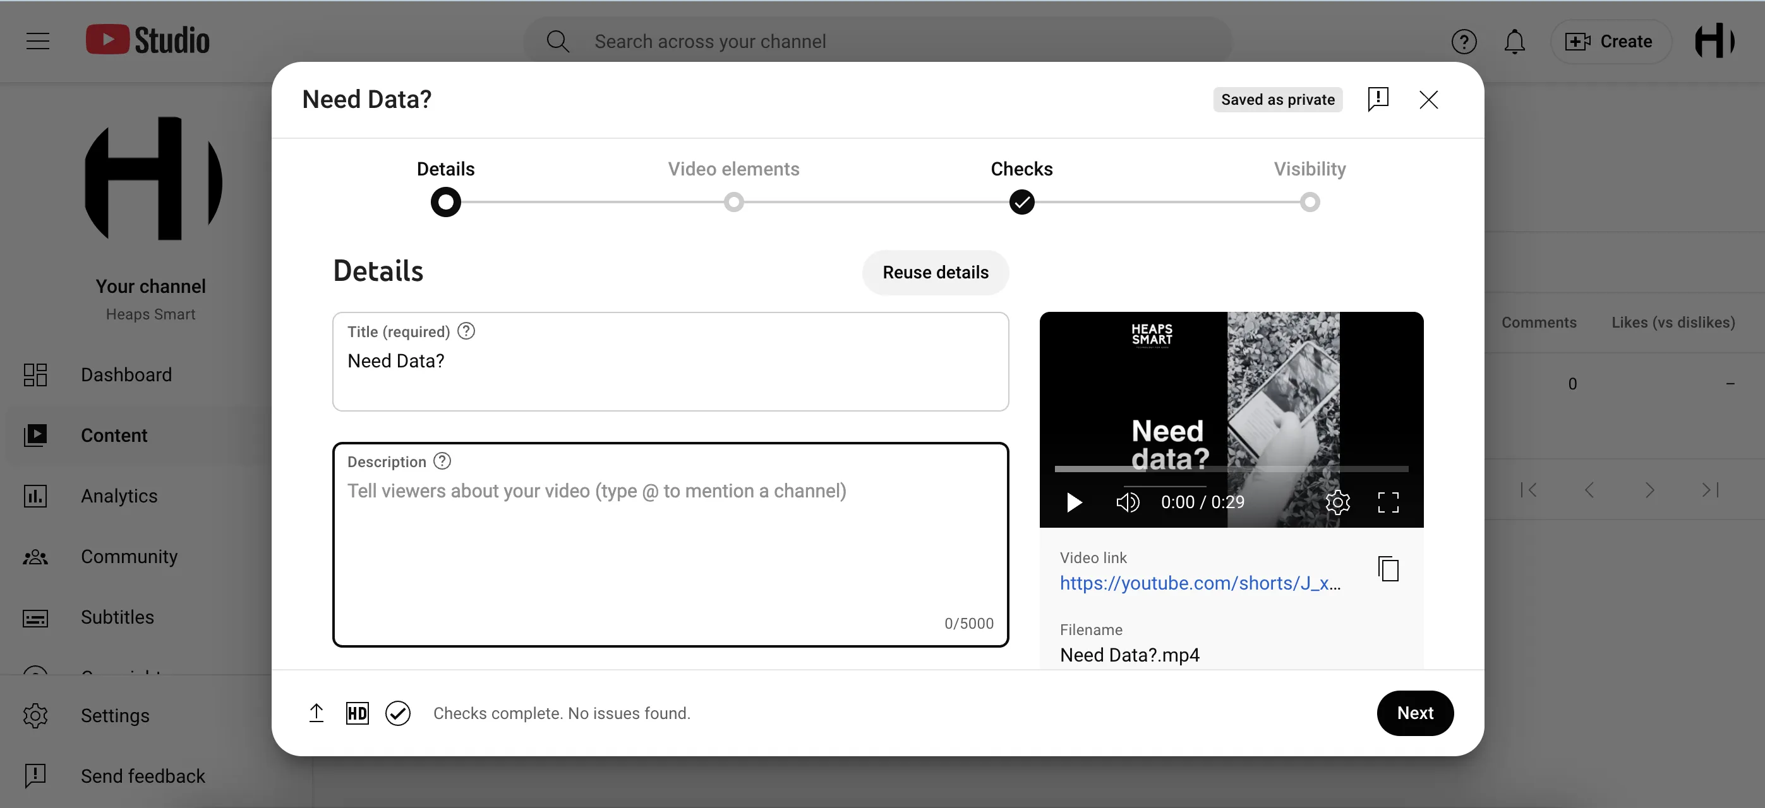Go to the Video elements step

pos(733,186)
